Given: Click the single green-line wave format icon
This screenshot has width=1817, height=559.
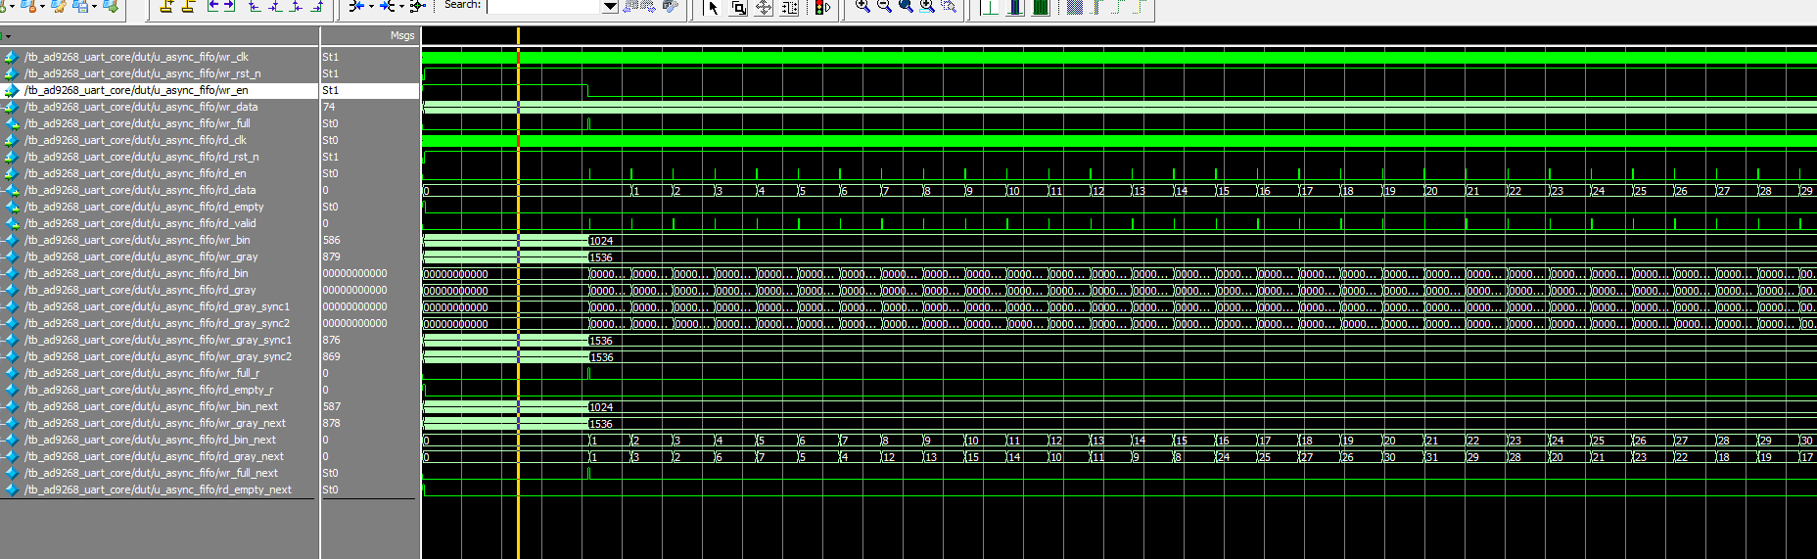Looking at the screenshot, I should [x=989, y=7].
